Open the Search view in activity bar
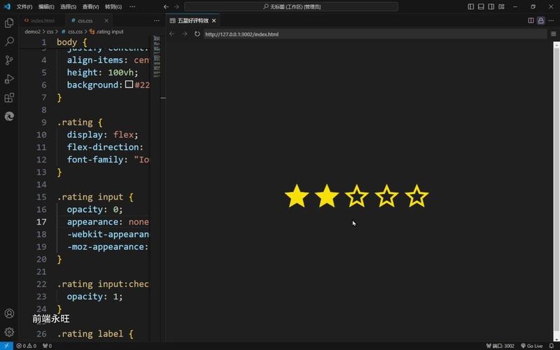The image size is (560, 350). tap(9, 41)
